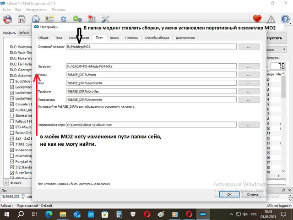293x220 pixels.
Task: Open the taskbar Search magnifier
Action: (x=21, y=214)
